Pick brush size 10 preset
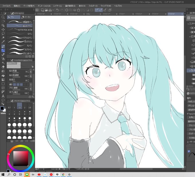Viewport: 195px width, 177px height. 14,119
